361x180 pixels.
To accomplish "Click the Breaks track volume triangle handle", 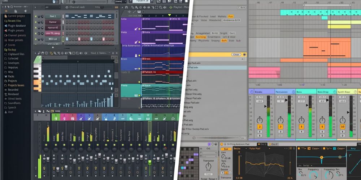I will [265, 106].
